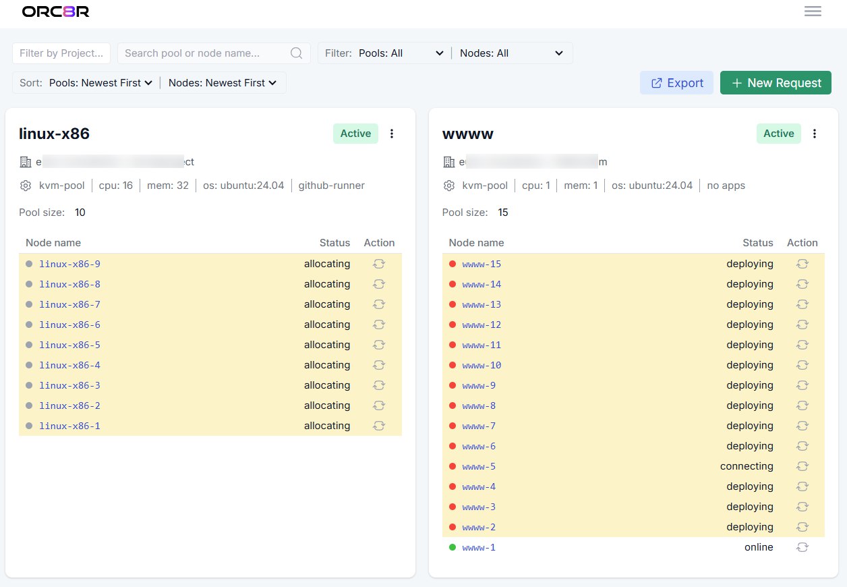Refresh node linux-x86-9

tap(379, 264)
